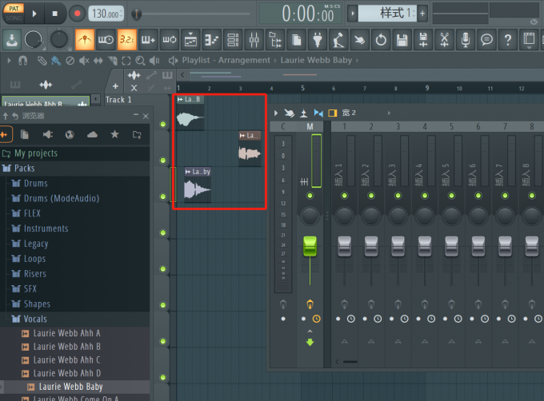The width and height of the screenshot is (544, 401).
Task: Select the Playlist zoom magnifier tool
Action: pyautogui.click(x=140, y=61)
